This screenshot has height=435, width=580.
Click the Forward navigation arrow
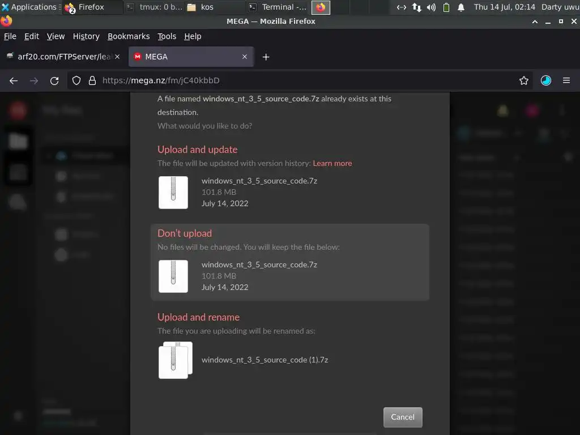click(33, 80)
